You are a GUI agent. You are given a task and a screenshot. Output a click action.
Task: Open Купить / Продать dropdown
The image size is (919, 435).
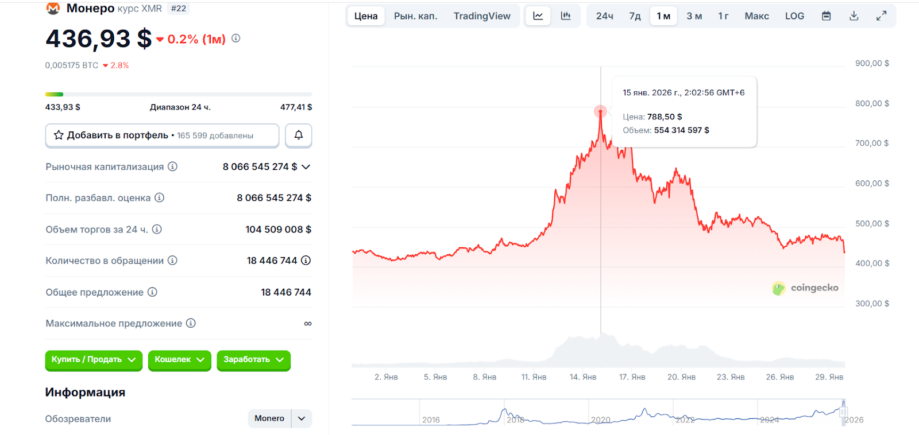pos(94,360)
